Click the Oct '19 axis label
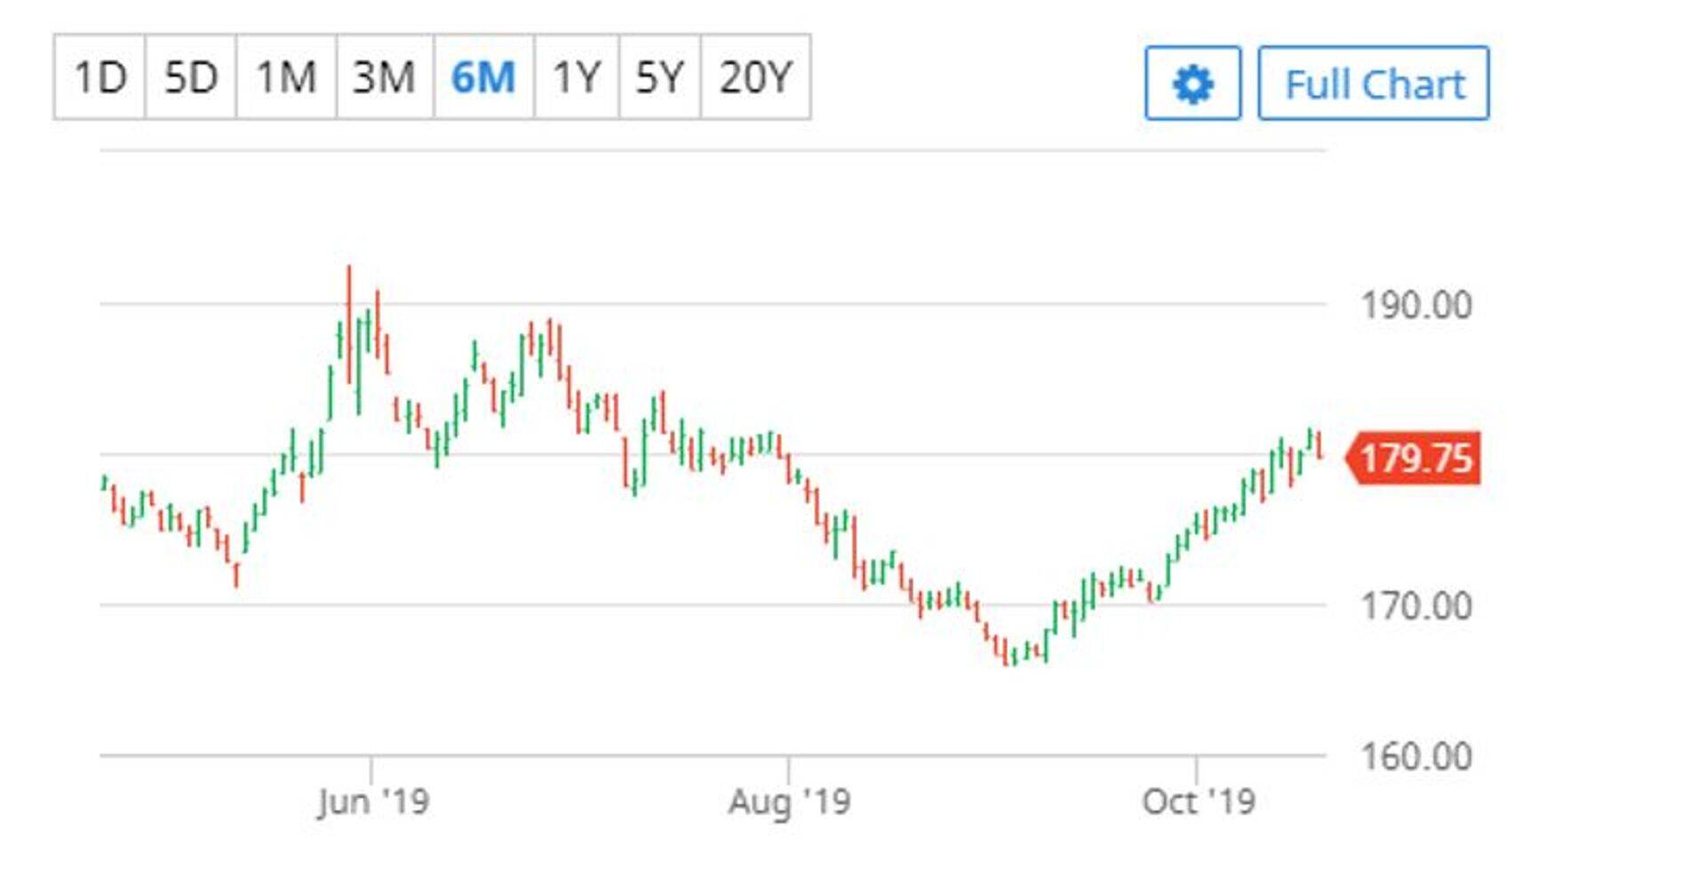Image resolution: width=1706 pixels, height=884 pixels. pyautogui.click(x=1198, y=801)
